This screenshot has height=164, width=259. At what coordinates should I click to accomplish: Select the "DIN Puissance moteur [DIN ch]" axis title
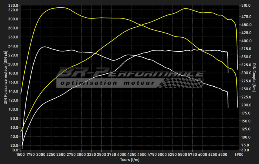tap(5, 78)
